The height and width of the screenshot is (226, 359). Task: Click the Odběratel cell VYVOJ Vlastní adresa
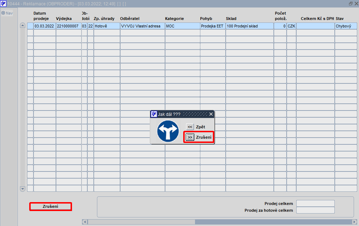(142, 26)
